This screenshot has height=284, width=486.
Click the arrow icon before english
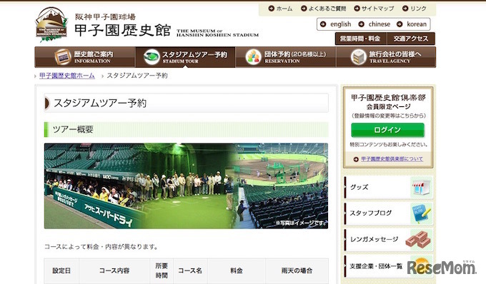[x=323, y=24]
